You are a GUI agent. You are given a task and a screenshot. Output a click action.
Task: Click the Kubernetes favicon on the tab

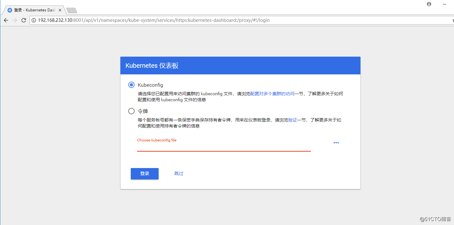(x=10, y=10)
